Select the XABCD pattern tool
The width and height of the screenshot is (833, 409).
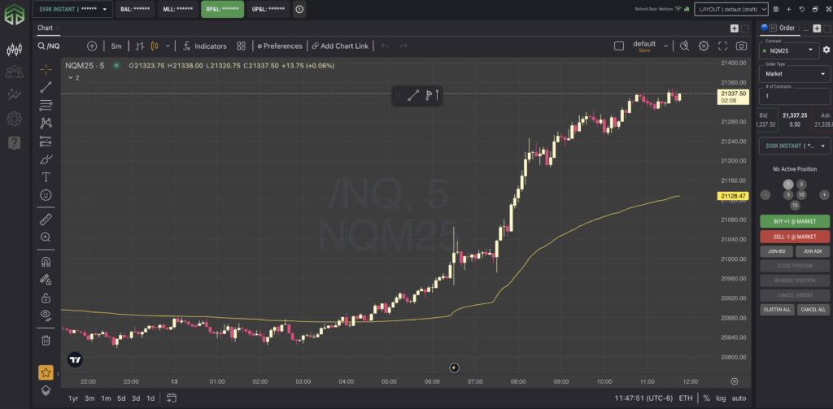(x=46, y=123)
